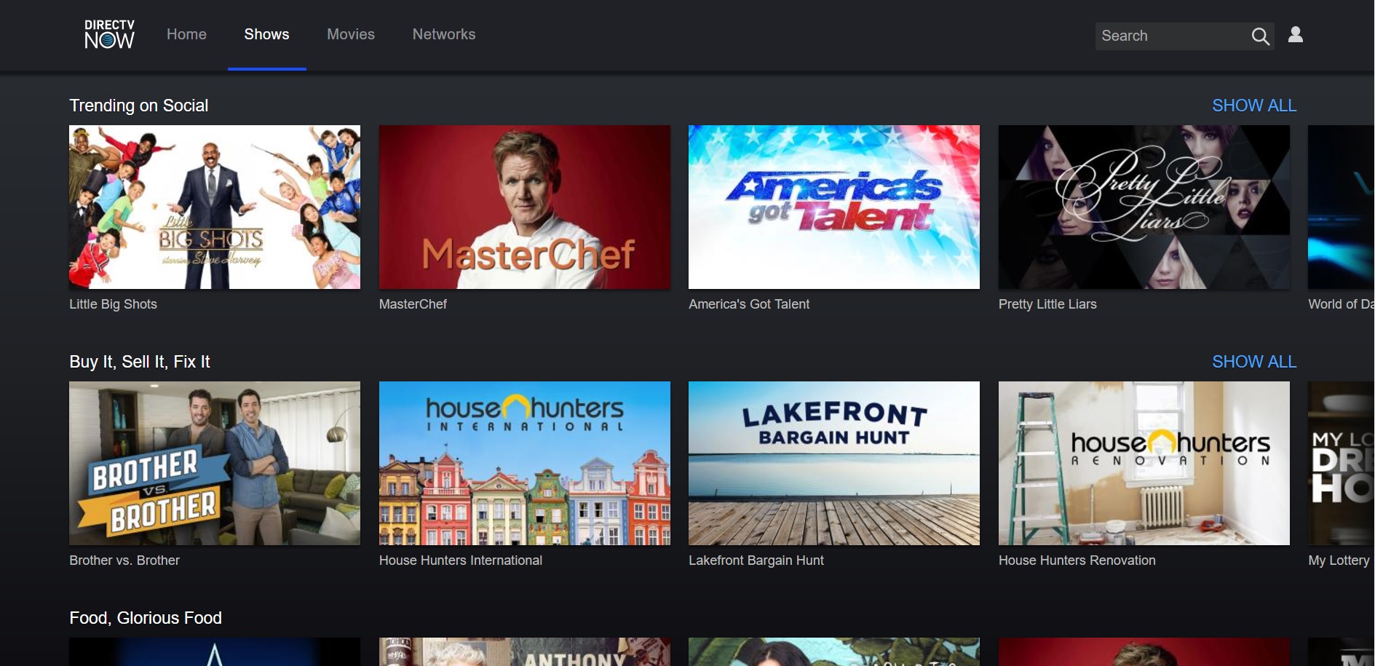Image resolution: width=1375 pixels, height=666 pixels.
Task: Open the Lakefront Bargain Hunt thumbnail
Action: tap(833, 463)
